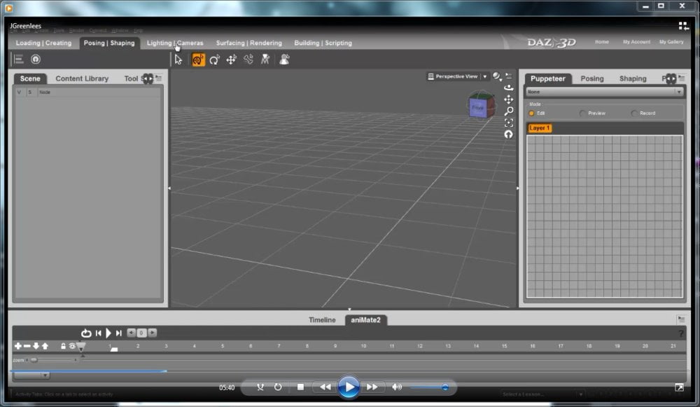Click the pan camera icon beside the viewport
This screenshot has width=700, height=407.
508,99
